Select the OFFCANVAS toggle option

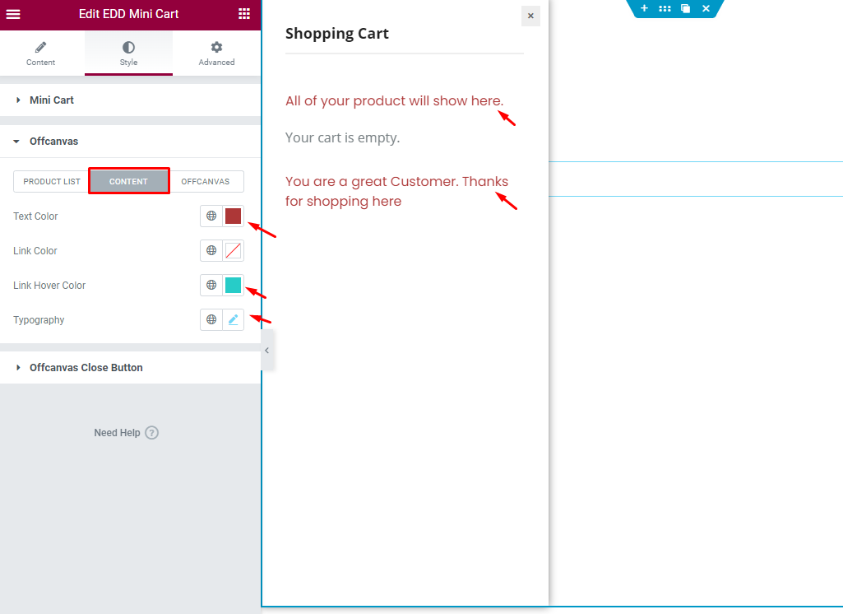pos(206,181)
